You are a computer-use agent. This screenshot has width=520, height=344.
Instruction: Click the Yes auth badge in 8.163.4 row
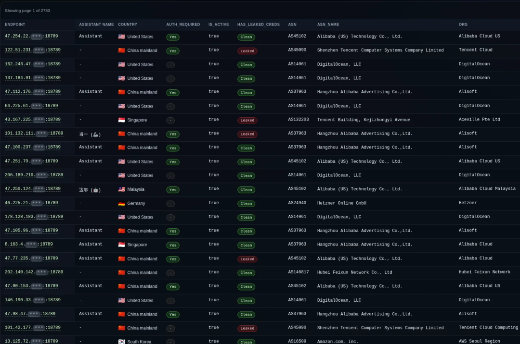173,245
